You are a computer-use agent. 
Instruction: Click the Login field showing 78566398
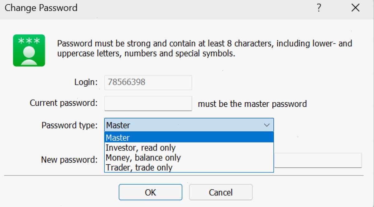(148, 83)
